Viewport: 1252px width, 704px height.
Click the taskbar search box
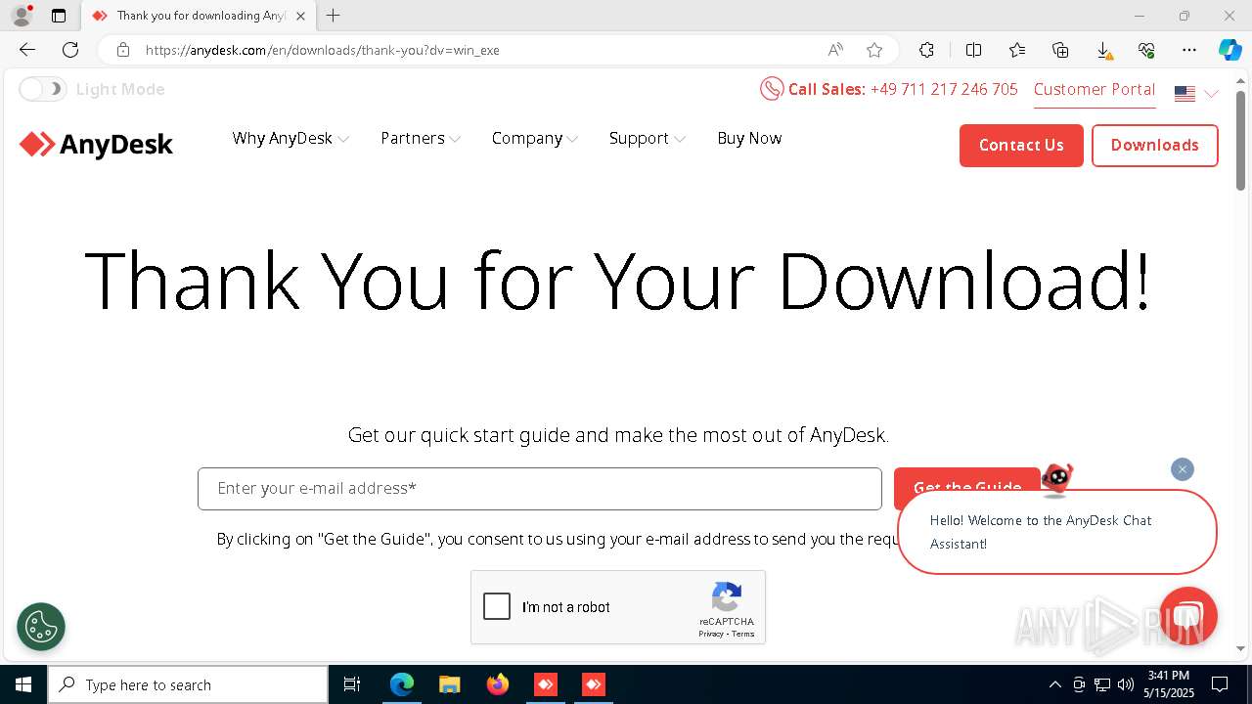coord(188,684)
